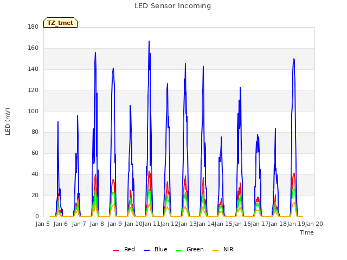
Task: Toggle the Green series legend entry
Action: pyautogui.click(x=189, y=249)
